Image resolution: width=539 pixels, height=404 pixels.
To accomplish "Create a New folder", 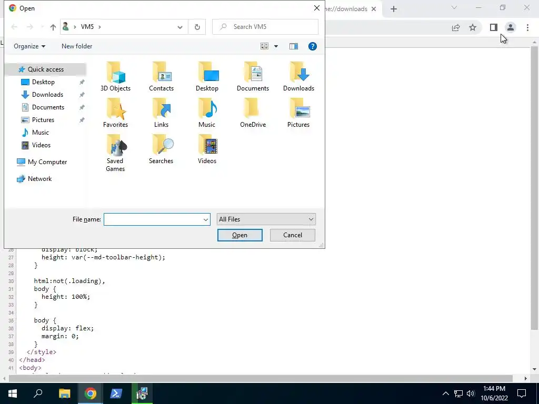I will (77, 46).
